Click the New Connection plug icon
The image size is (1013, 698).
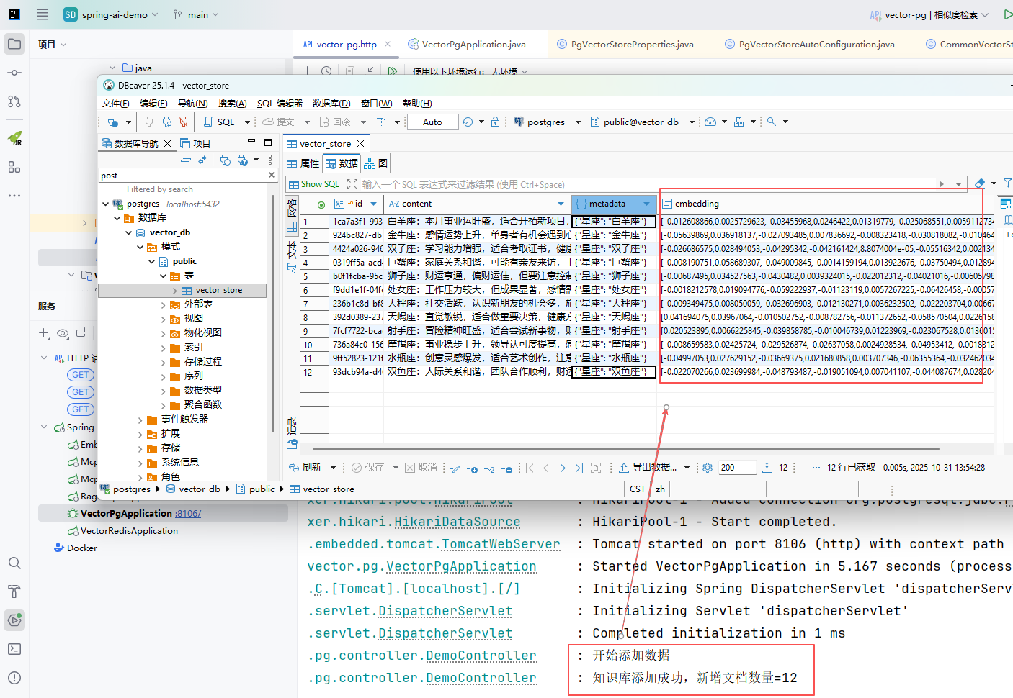pos(113,122)
